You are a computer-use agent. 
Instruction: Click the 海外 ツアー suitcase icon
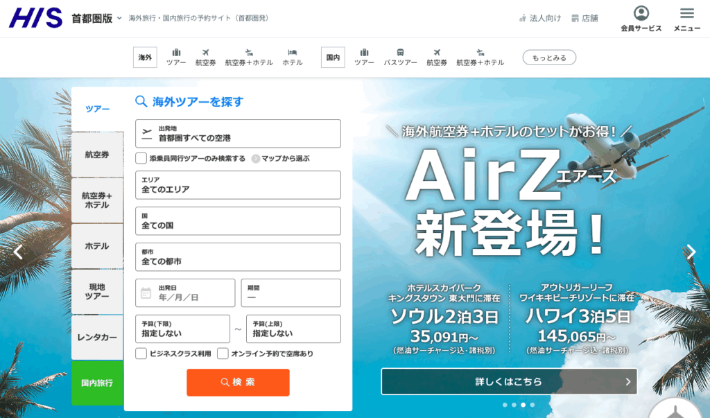click(x=176, y=52)
